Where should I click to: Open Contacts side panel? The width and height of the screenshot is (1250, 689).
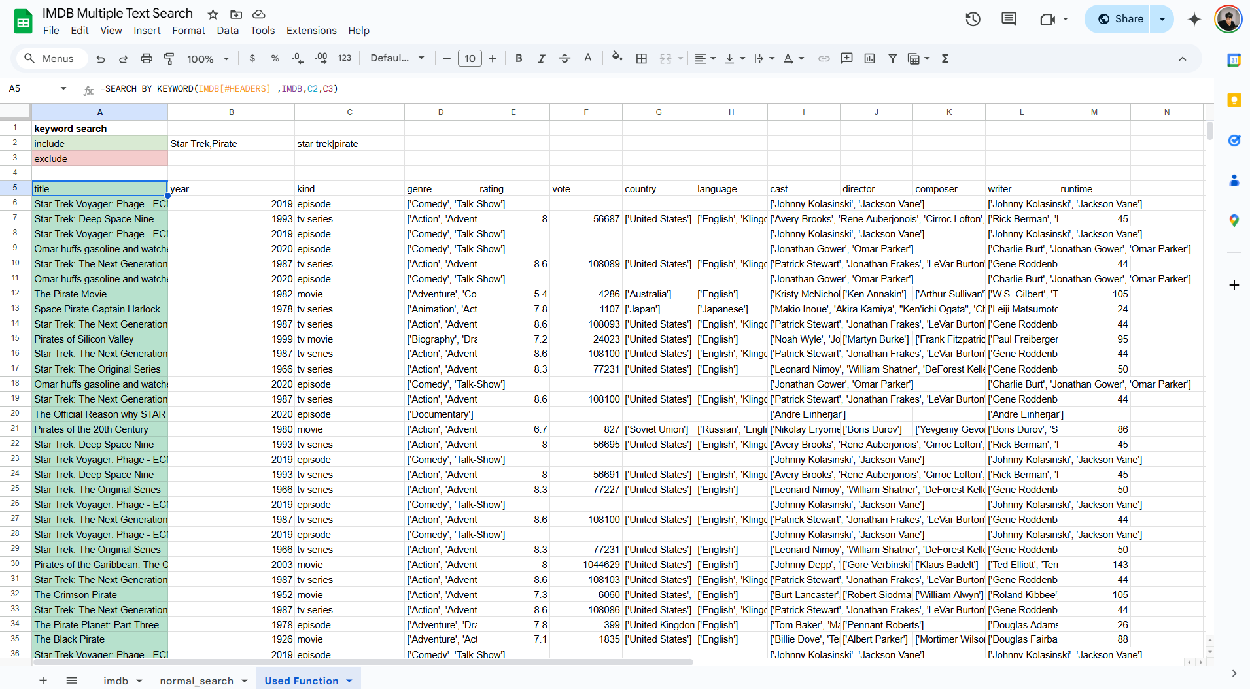(x=1234, y=180)
